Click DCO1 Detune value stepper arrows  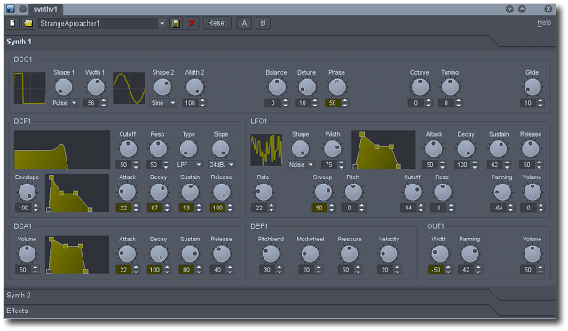(x=315, y=103)
